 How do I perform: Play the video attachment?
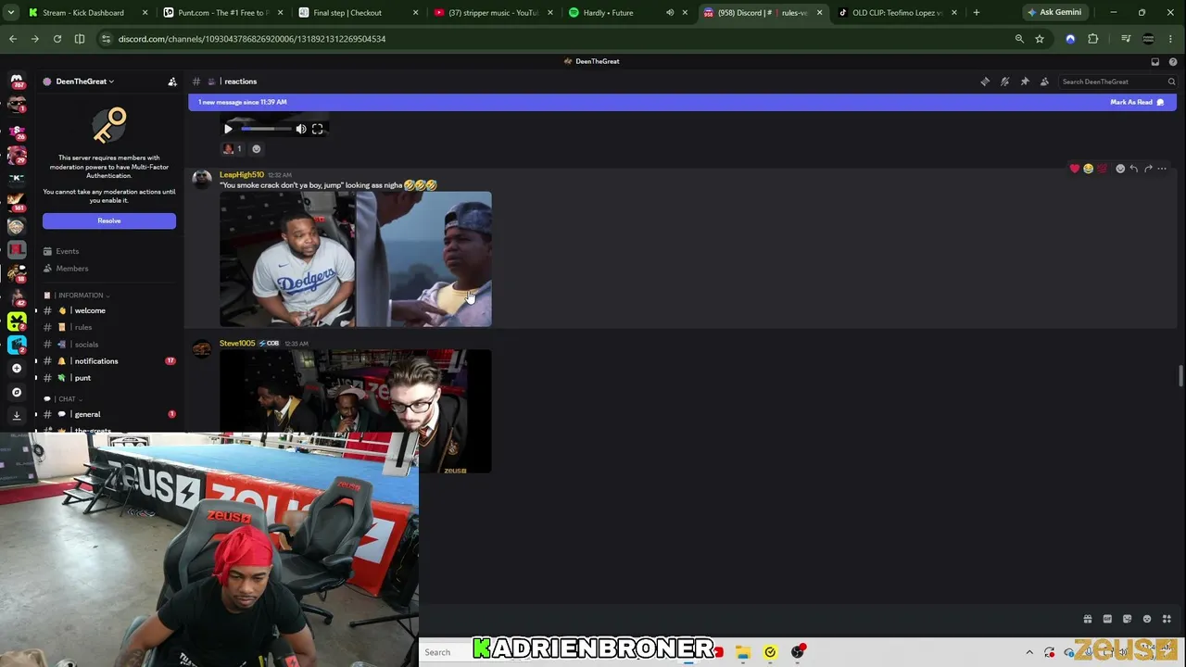(228, 129)
